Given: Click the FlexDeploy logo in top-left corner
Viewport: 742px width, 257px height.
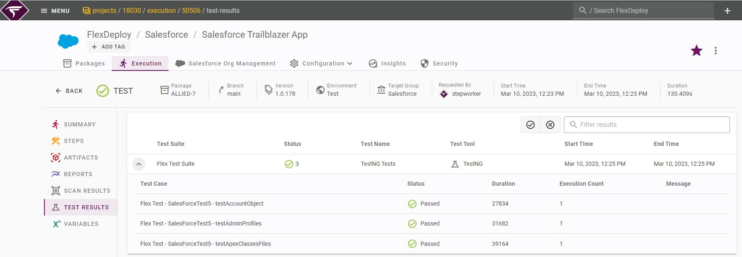Looking at the screenshot, I should click(x=15, y=10).
